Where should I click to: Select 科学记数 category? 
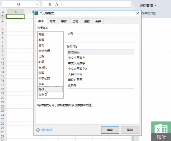(50, 78)
